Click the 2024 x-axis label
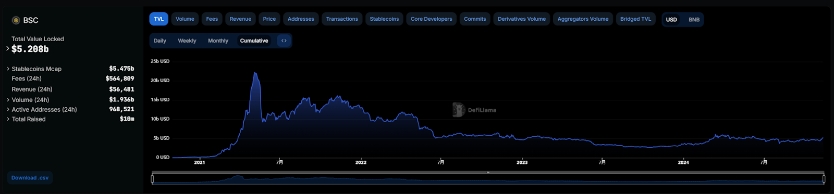 point(683,162)
